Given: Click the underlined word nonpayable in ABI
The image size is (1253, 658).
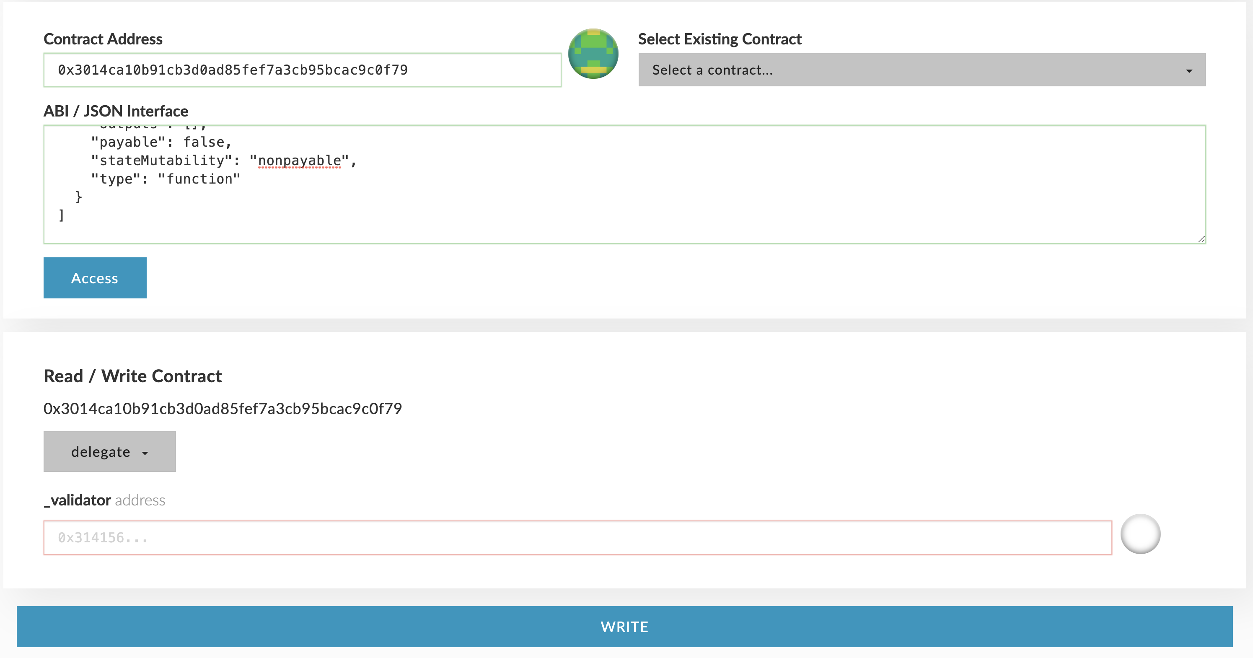Looking at the screenshot, I should 300,161.
